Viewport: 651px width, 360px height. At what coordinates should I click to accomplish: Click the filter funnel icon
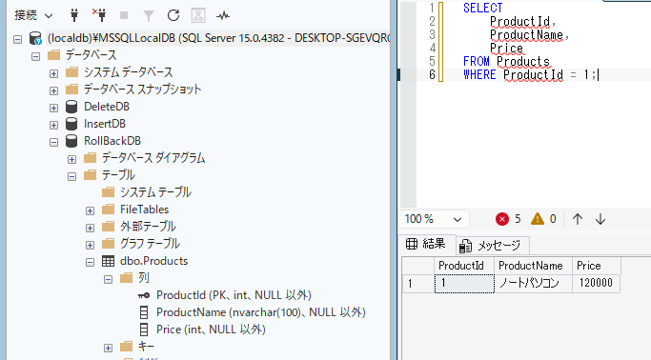(149, 16)
